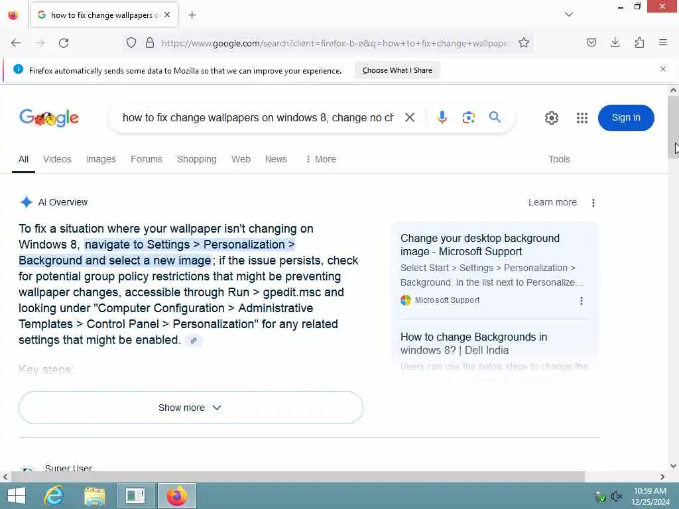Switch to the Web tab
The height and width of the screenshot is (509, 679).
(x=241, y=159)
